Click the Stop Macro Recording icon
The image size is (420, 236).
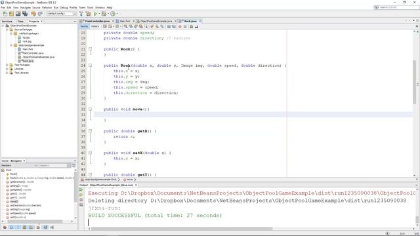tap(185, 26)
